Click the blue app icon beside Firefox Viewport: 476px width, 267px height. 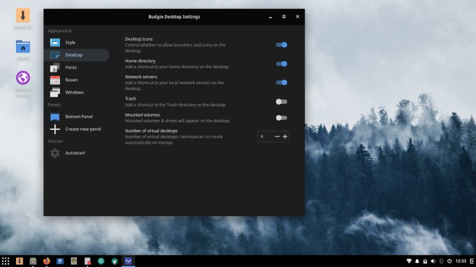click(x=60, y=261)
